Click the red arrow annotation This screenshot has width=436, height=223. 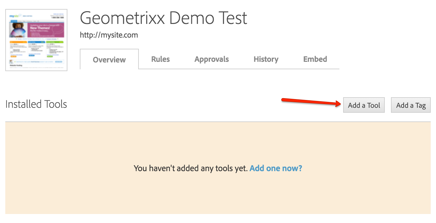pyautogui.click(x=311, y=102)
